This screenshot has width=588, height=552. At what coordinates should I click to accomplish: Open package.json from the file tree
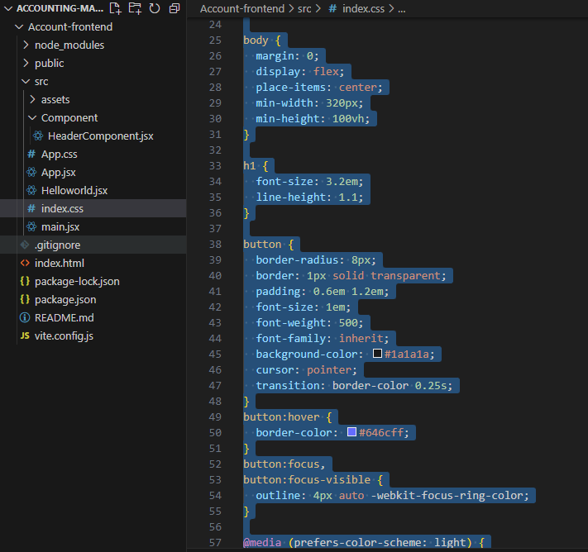click(x=65, y=299)
